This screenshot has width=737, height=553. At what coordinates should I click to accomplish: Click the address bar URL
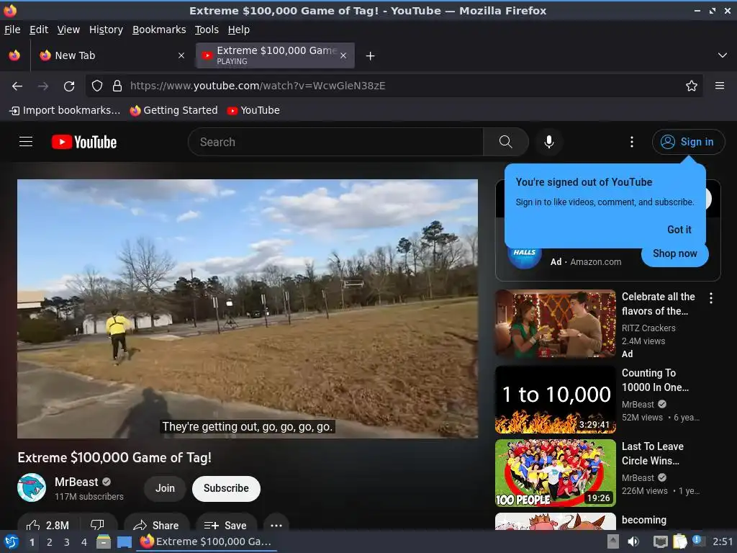point(257,86)
